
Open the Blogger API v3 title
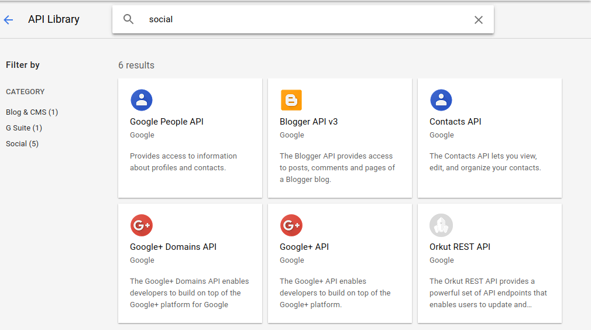coord(309,122)
